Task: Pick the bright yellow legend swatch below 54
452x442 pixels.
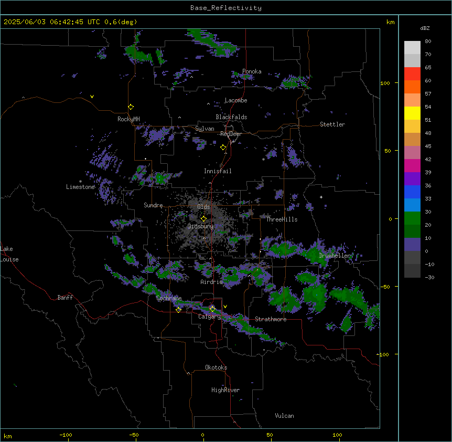Action: (412, 113)
